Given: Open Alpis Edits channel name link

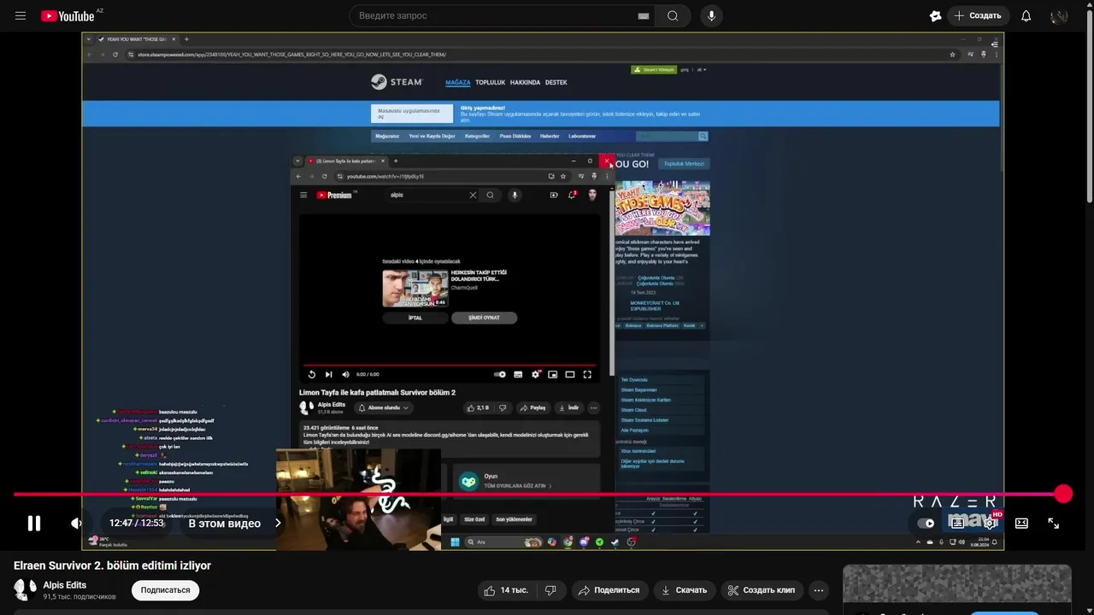Looking at the screenshot, I should tap(65, 585).
